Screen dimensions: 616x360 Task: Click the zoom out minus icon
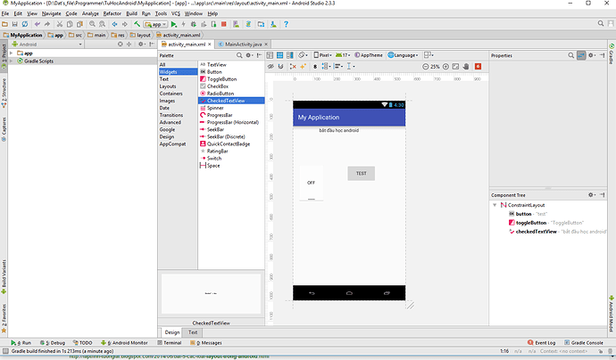(x=423, y=66)
